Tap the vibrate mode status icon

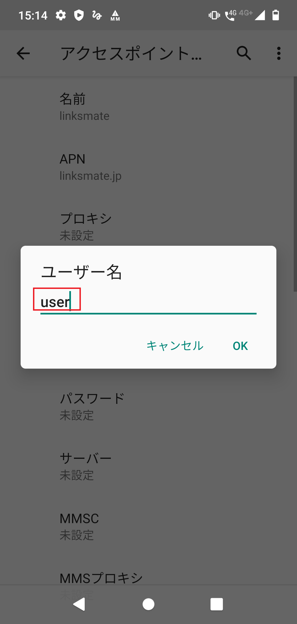(x=214, y=16)
